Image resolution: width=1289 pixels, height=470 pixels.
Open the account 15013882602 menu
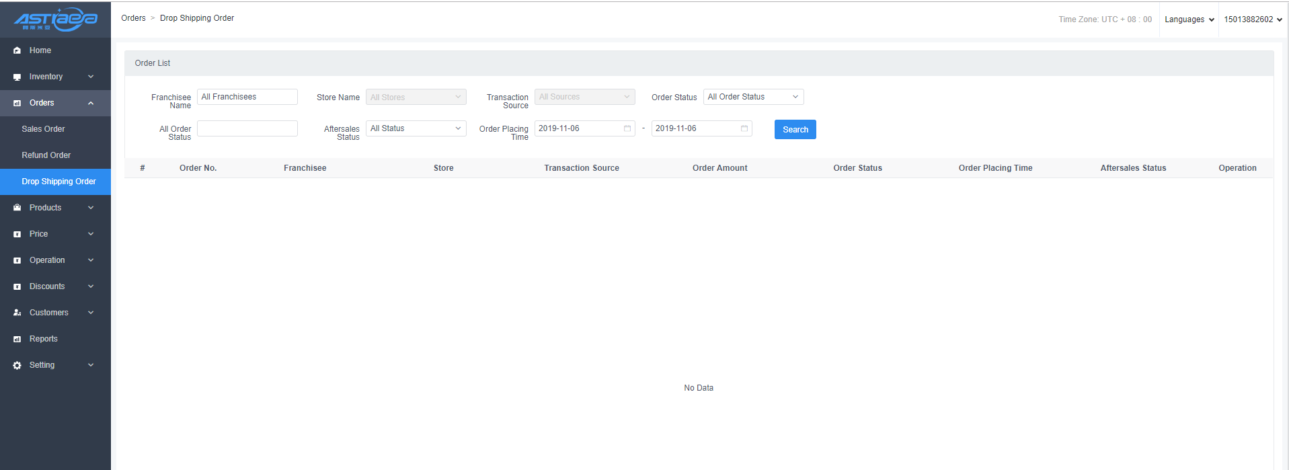1253,19
